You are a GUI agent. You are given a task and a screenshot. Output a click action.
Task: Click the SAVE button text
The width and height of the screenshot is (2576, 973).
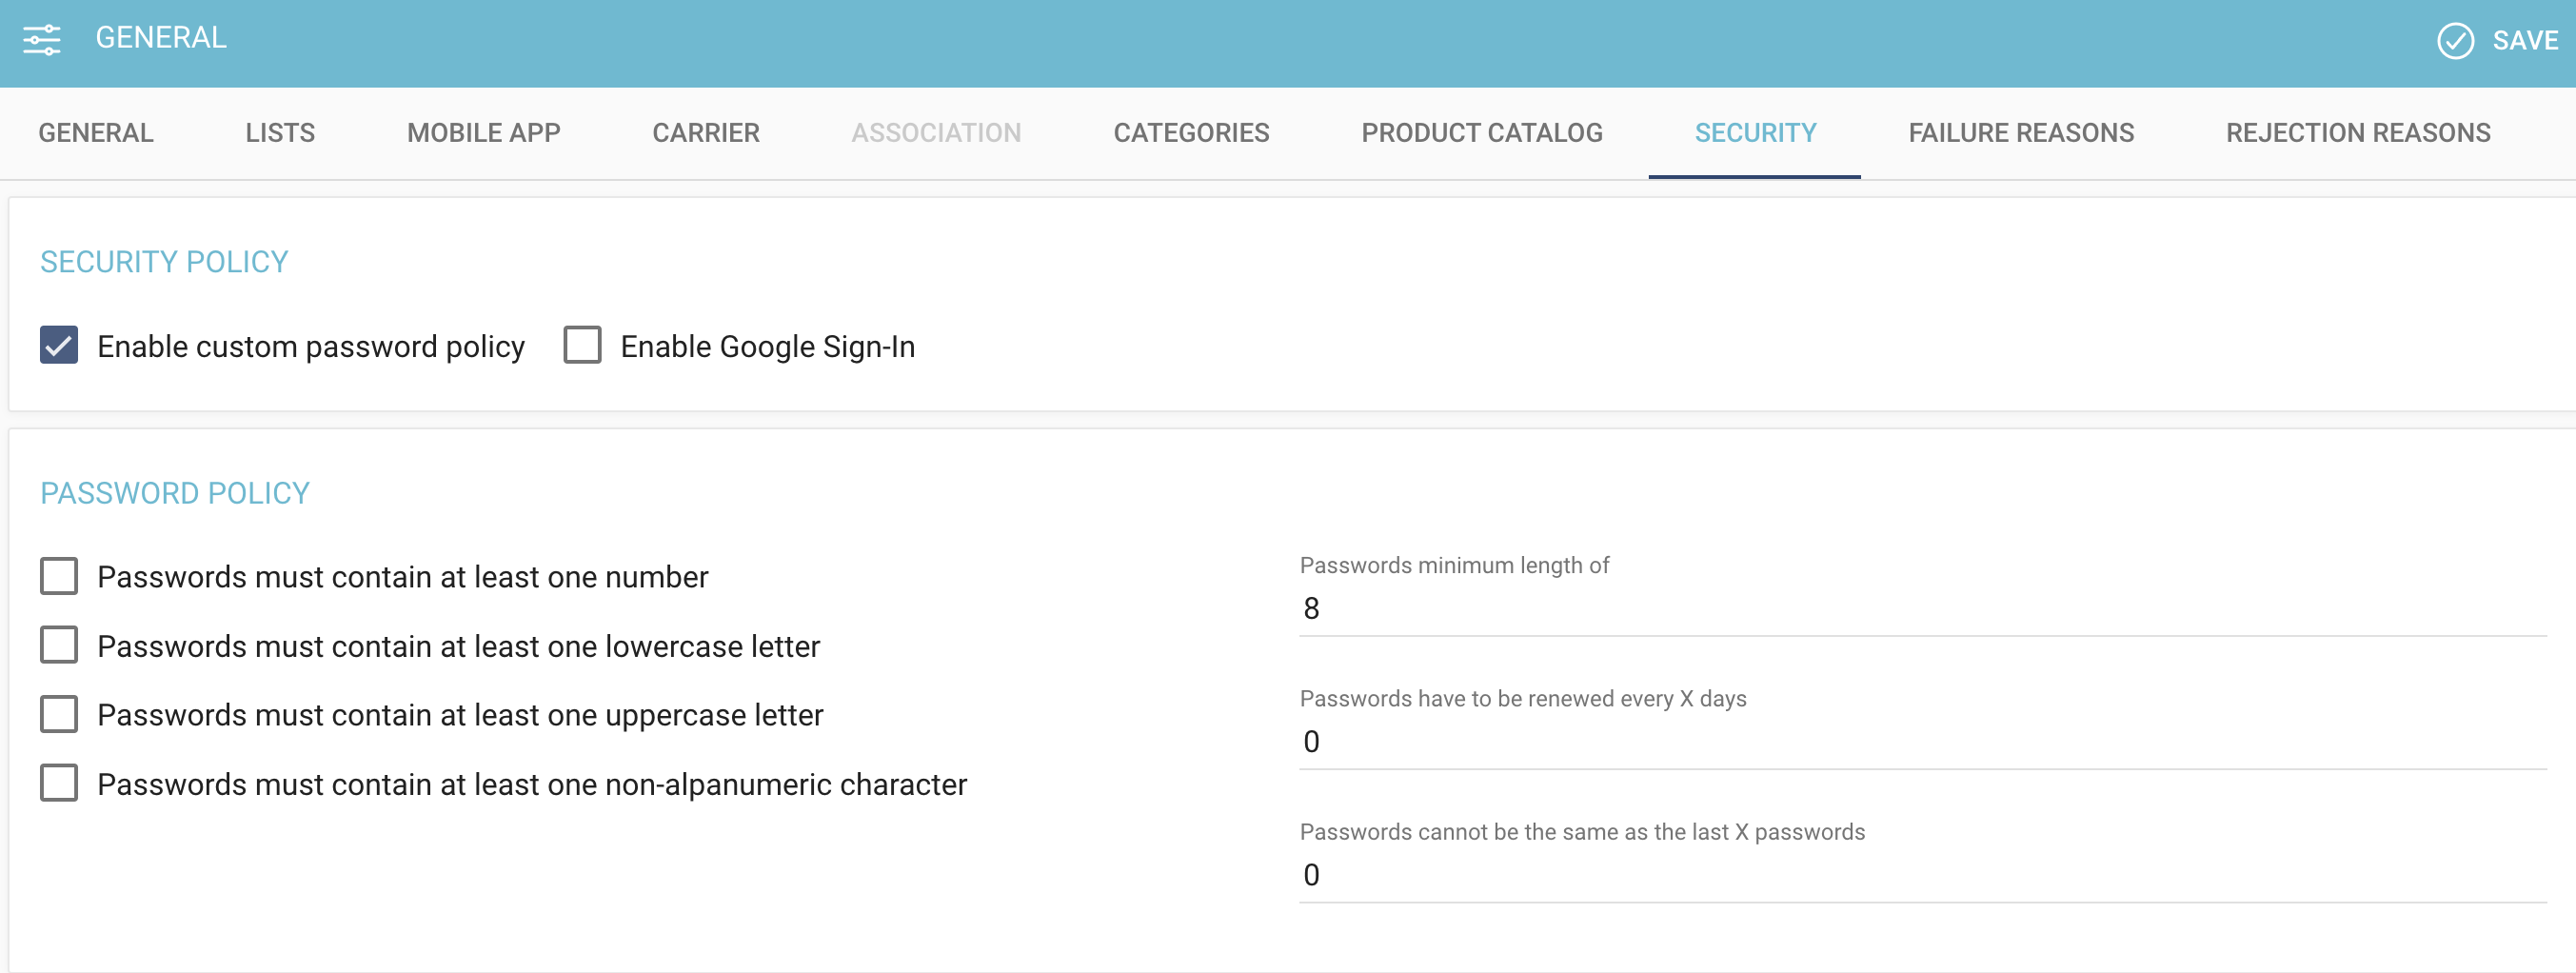click(2525, 41)
